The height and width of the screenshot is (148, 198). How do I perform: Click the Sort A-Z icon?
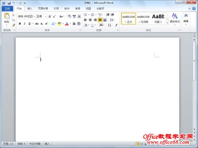click(x=109, y=25)
